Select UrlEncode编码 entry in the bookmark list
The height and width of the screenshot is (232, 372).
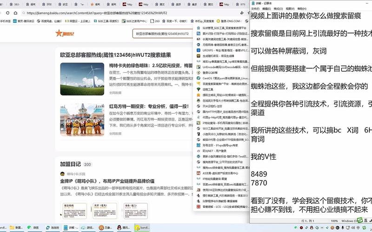pos(223,67)
